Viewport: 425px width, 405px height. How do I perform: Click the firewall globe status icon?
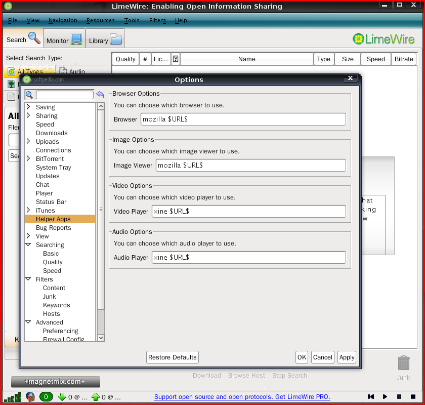pos(30,397)
